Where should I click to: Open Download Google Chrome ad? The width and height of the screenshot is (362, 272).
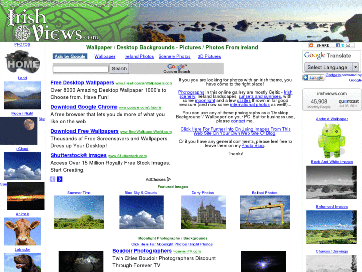click(84, 107)
